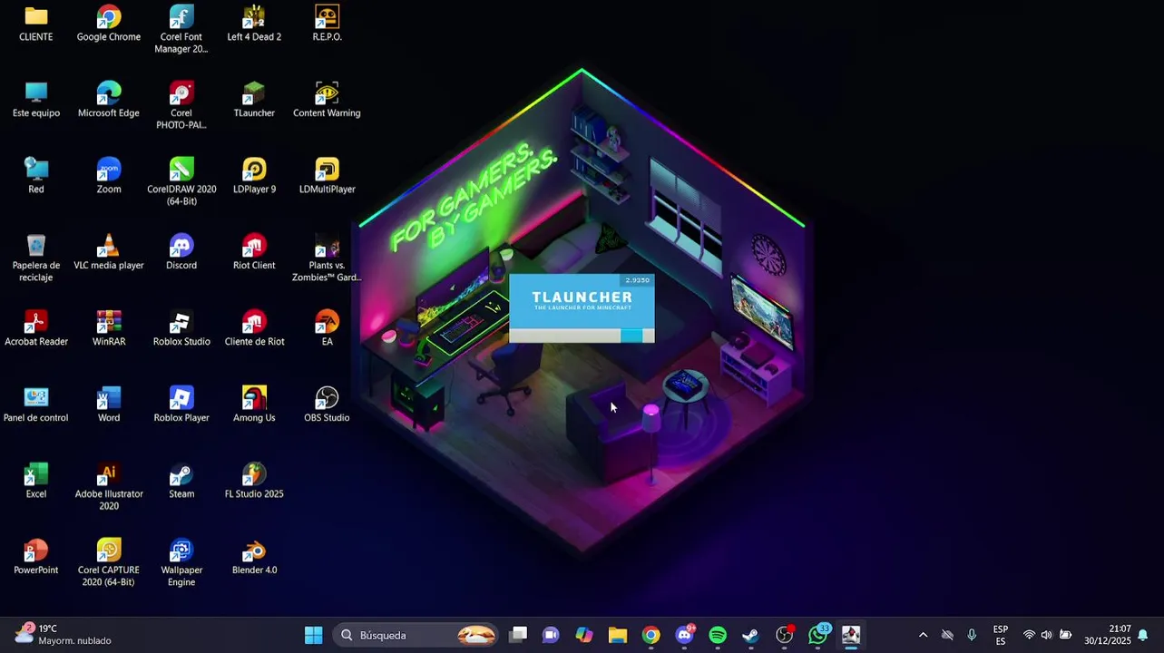Select the Cliente de Riot icon
1164x653 pixels.
(254, 328)
